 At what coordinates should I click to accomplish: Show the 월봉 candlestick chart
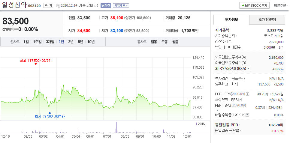coord(175,42)
